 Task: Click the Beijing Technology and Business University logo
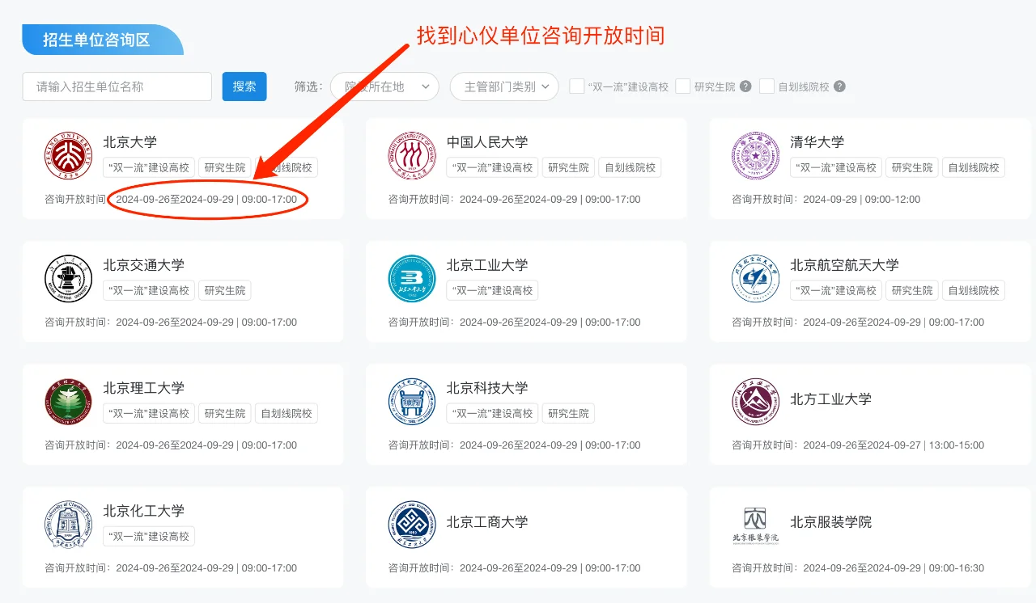coord(412,524)
